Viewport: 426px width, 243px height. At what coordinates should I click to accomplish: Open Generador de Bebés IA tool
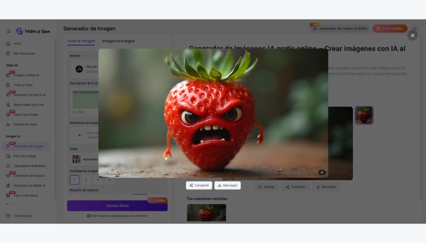[x=29, y=186]
